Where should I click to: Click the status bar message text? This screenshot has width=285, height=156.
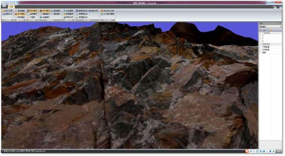pyautogui.click(x=24, y=151)
